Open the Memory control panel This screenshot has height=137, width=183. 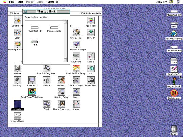pos(17,80)
